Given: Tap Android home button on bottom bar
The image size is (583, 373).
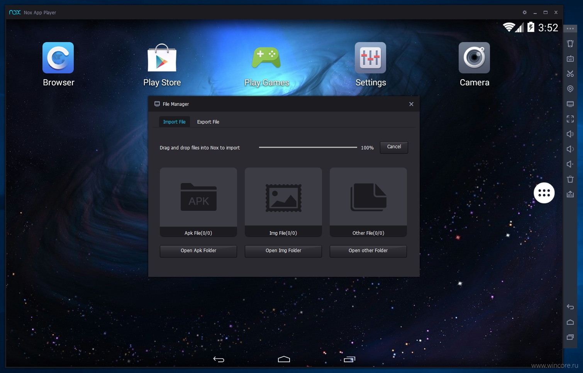Looking at the screenshot, I should (x=284, y=359).
